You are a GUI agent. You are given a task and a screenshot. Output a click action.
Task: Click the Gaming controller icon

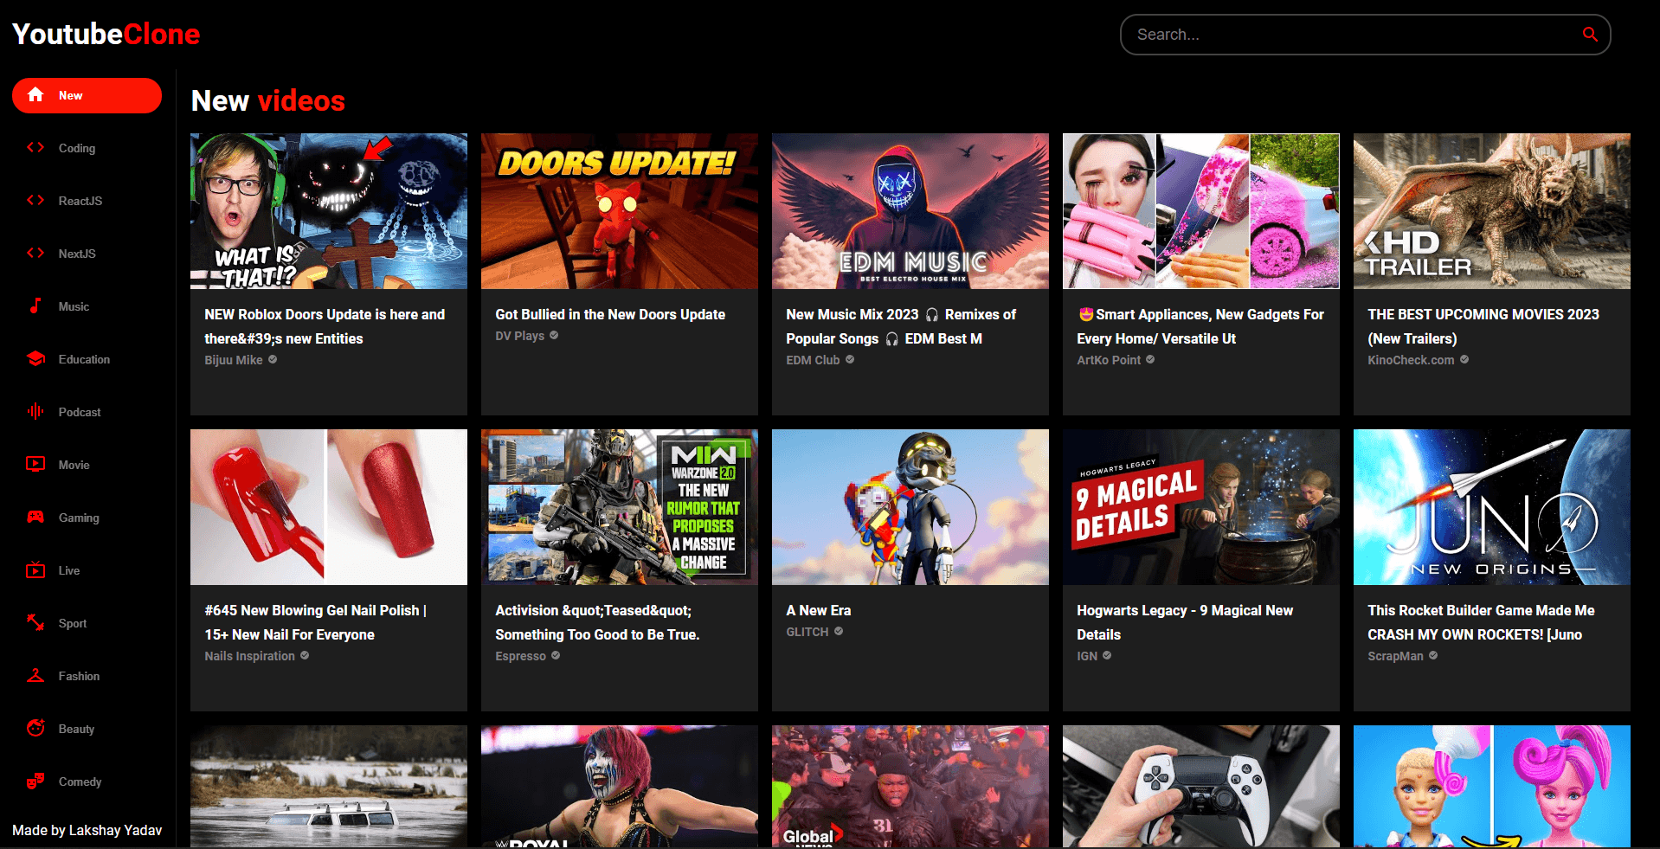click(35, 518)
